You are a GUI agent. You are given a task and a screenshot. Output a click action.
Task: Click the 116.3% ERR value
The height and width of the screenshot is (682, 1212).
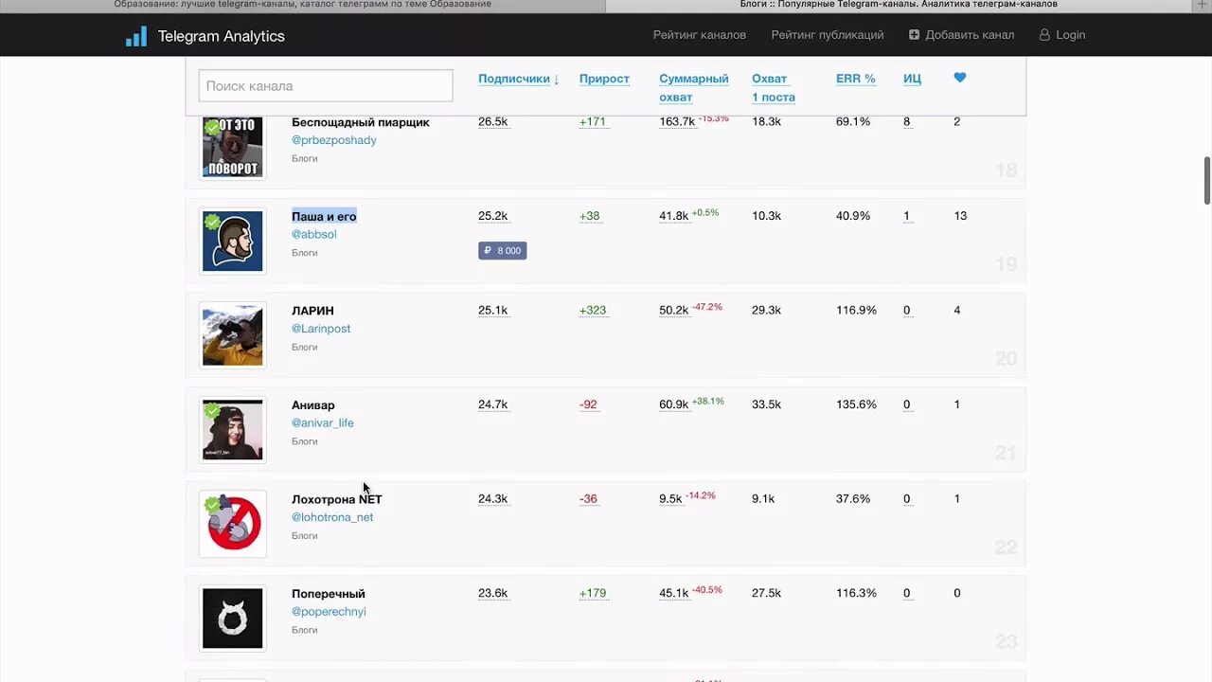pos(857,594)
